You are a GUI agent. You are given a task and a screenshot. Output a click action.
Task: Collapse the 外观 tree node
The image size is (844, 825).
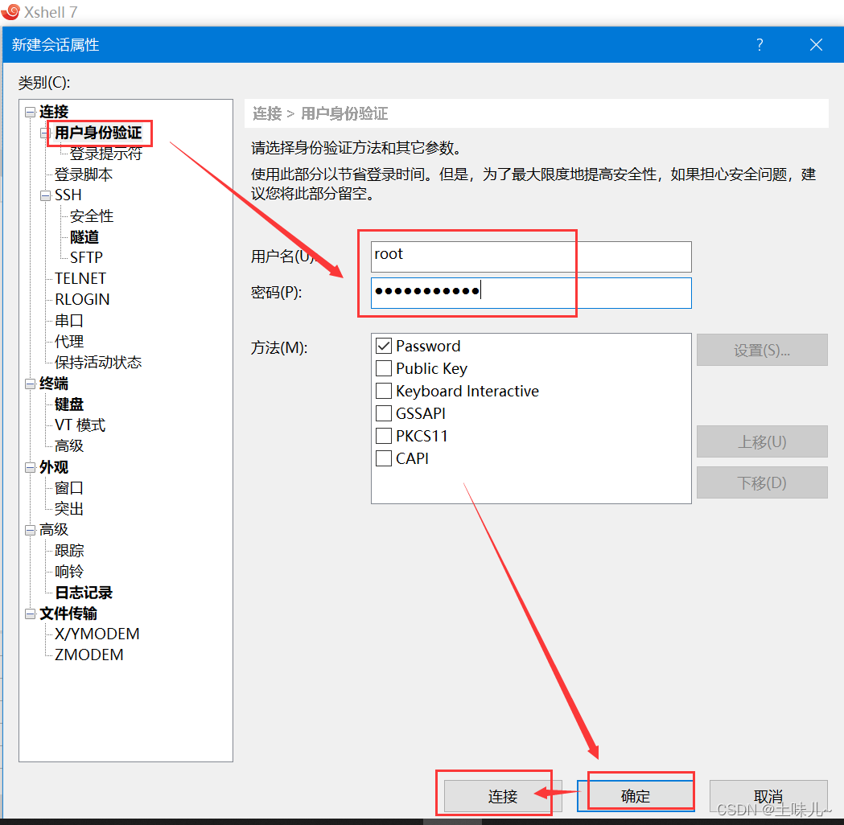(x=30, y=467)
